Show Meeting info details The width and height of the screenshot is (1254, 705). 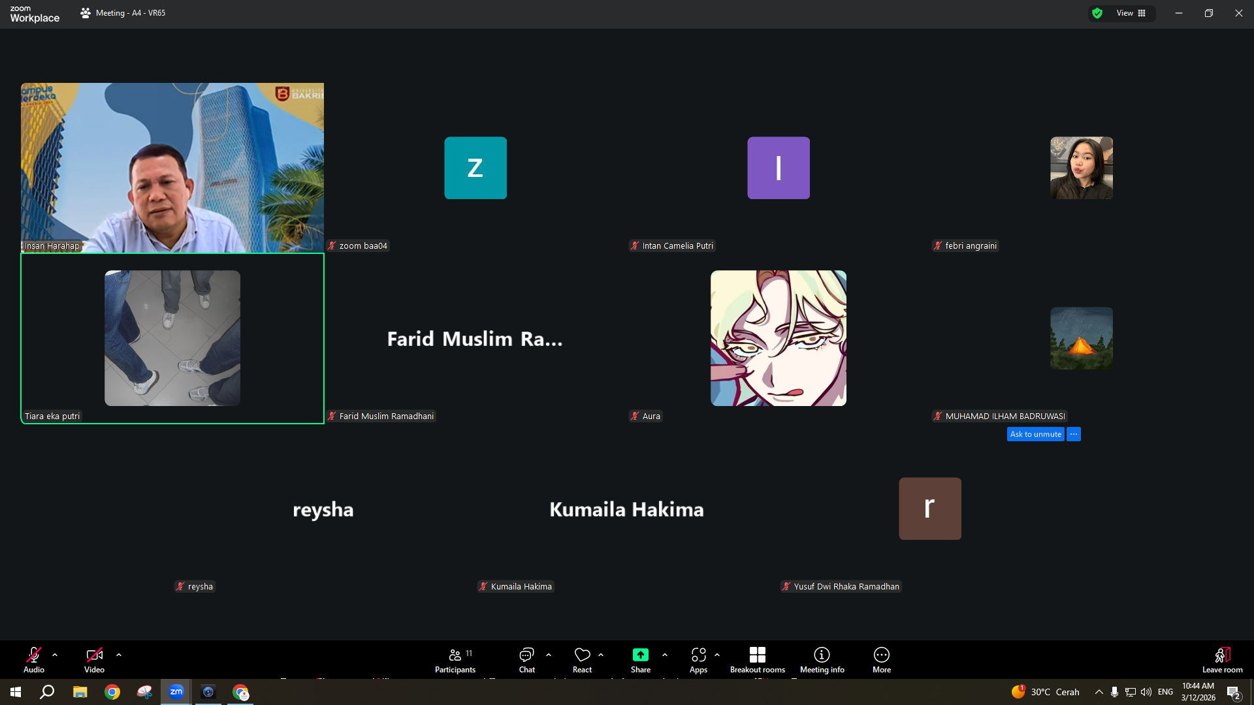(x=822, y=659)
